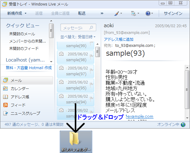Open the paintbrush color scheme menu

(x=116, y=13)
